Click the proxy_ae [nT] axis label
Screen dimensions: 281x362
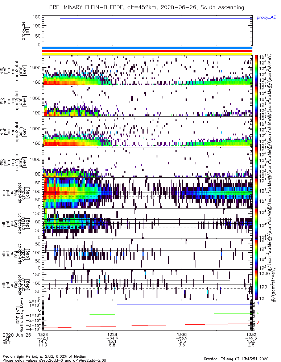pos(25,31)
